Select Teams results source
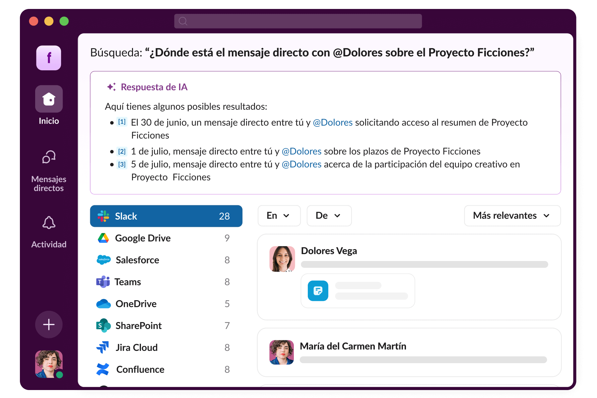597x398 pixels. (x=166, y=282)
